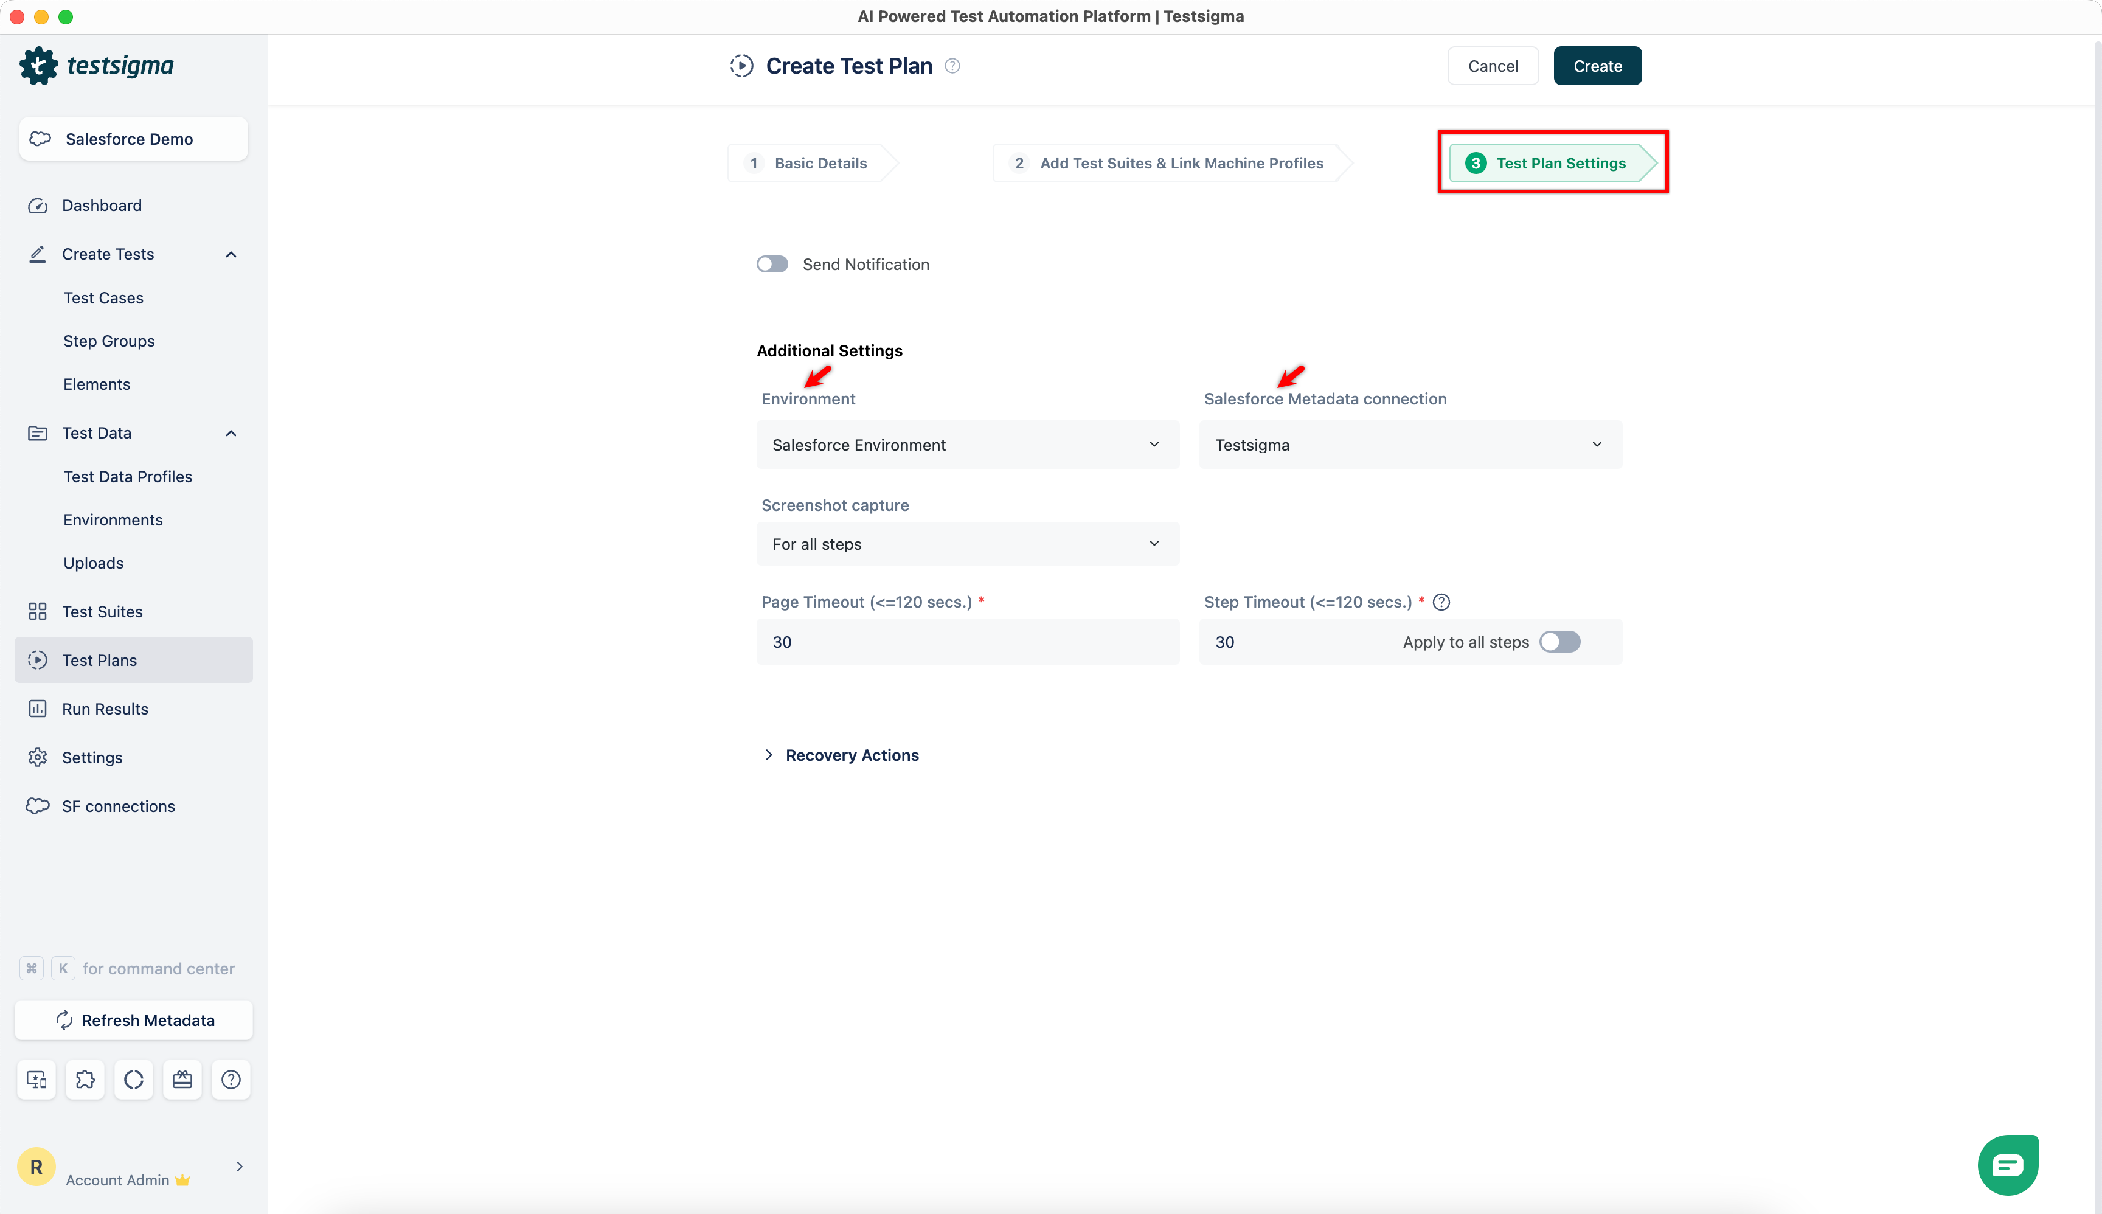Click the puzzle-piece add-ons icon
2102x1214 pixels.
coord(85,1080)
